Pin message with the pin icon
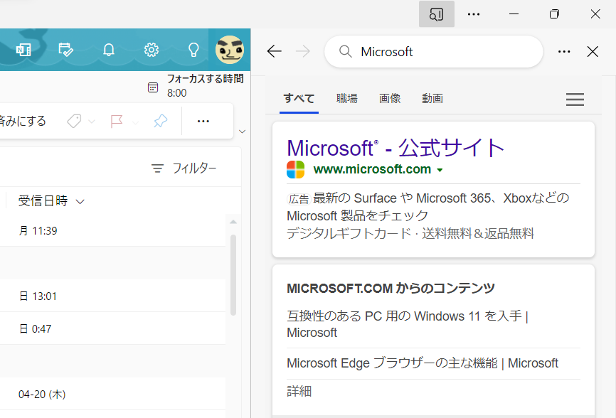Image resolution: width=616 pixels, height=418 pixels. [x=160, y=122]
